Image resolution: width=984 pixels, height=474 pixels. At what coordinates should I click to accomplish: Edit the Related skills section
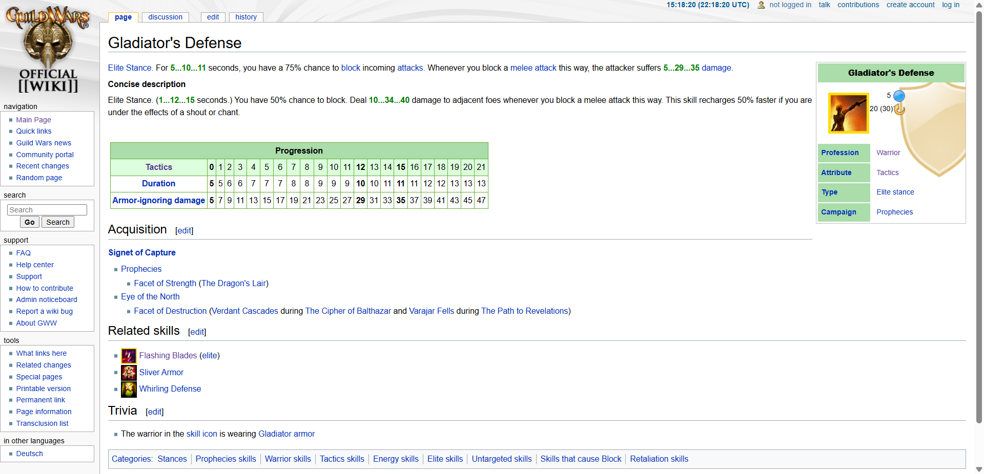[x=197, y=332]
